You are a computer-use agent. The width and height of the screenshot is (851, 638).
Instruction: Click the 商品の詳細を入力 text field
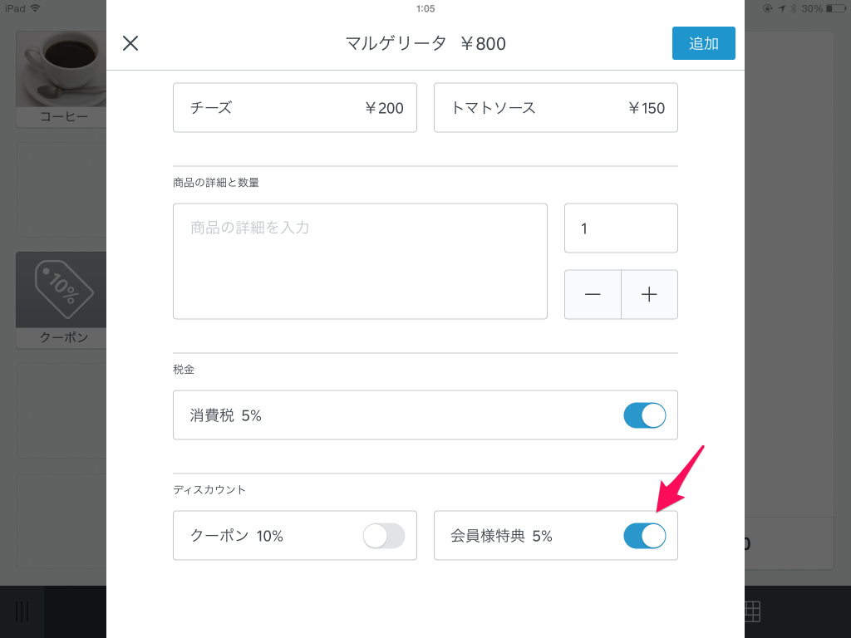(360, 261)
